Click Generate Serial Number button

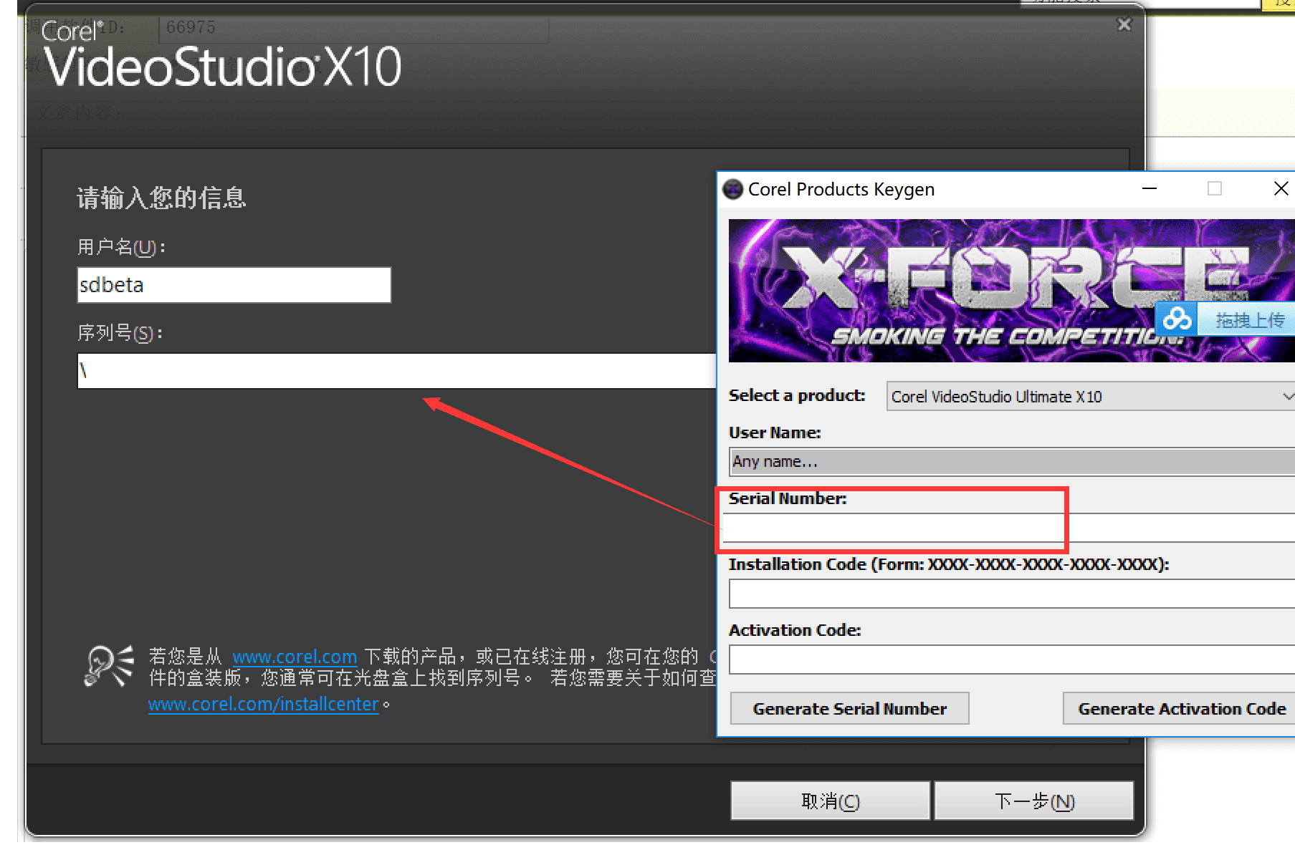[x=850, y=708]
